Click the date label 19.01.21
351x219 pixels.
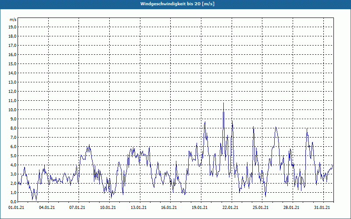[200, 208]
